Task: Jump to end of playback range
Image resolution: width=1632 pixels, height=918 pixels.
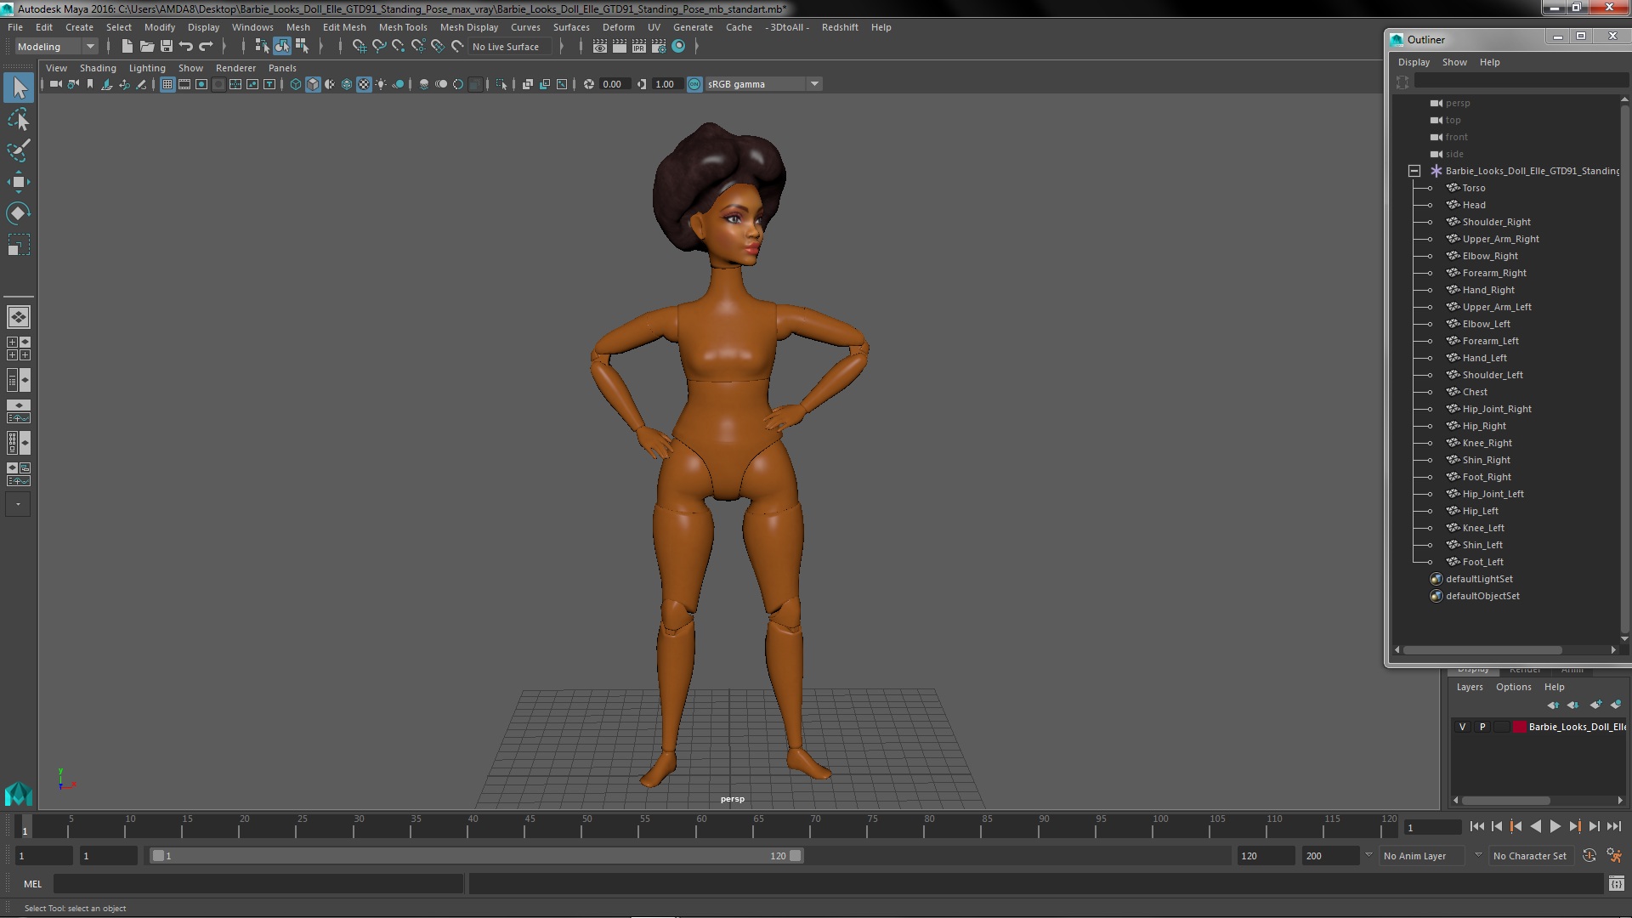Action: [x=1613, y=826]
